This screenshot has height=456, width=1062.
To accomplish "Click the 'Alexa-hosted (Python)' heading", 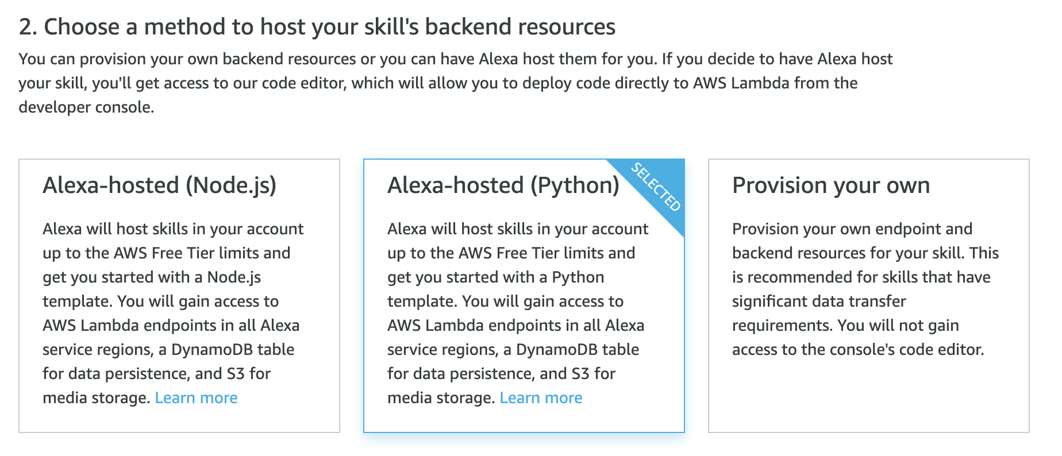I will tap(503, 185).
